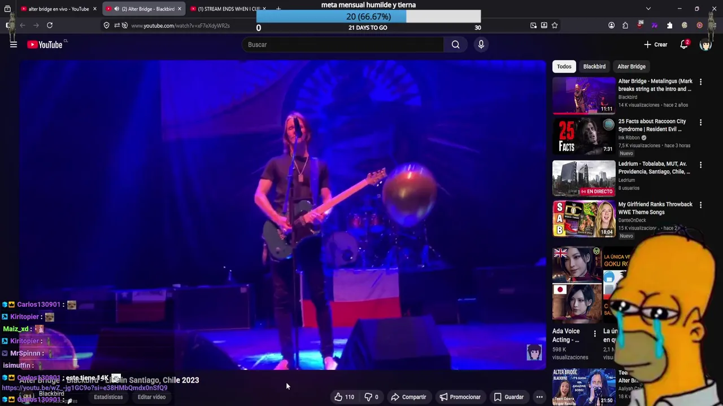Image resolution: width=723 pixels, height=406 pixels.
Task: Switch to 'alter bridge en vivo' browser tab
Action: coord(59,9)
